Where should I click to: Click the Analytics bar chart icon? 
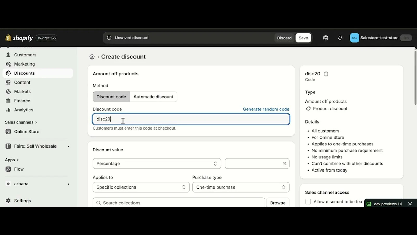(8, 110)
